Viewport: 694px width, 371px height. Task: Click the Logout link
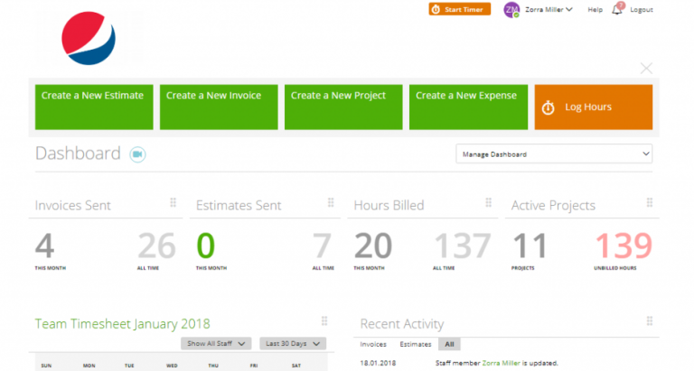[x=641, y=9]
